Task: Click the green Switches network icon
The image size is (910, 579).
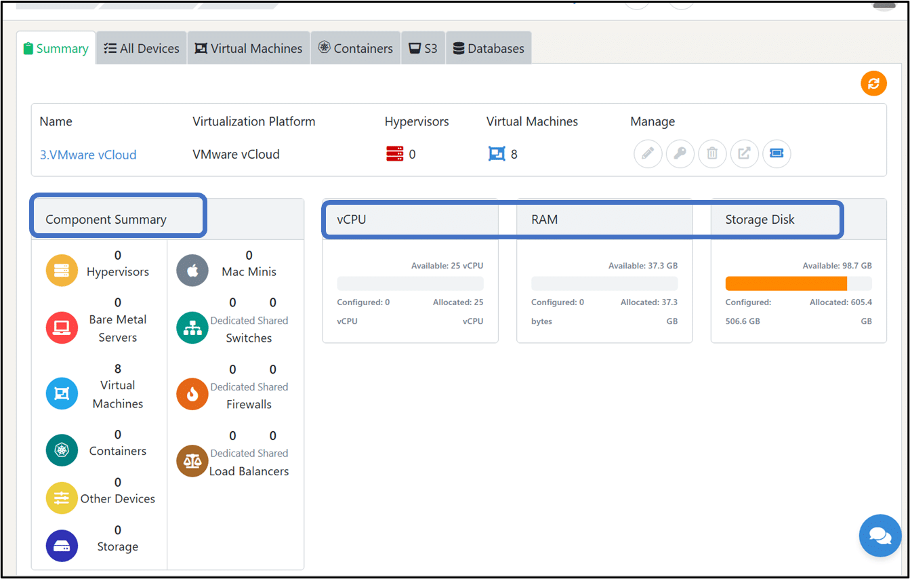Action: (192, 328)
